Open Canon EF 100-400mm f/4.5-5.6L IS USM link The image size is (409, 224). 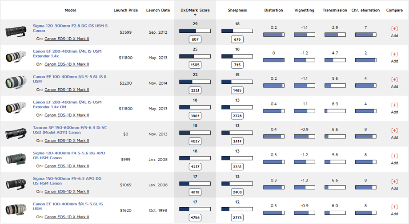tap(68, 207)
